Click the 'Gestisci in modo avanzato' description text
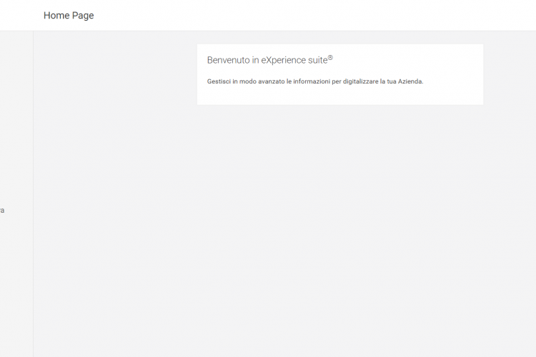Viewport: 536px width, 357px height. pyautogui.click(x=315, y=81)
